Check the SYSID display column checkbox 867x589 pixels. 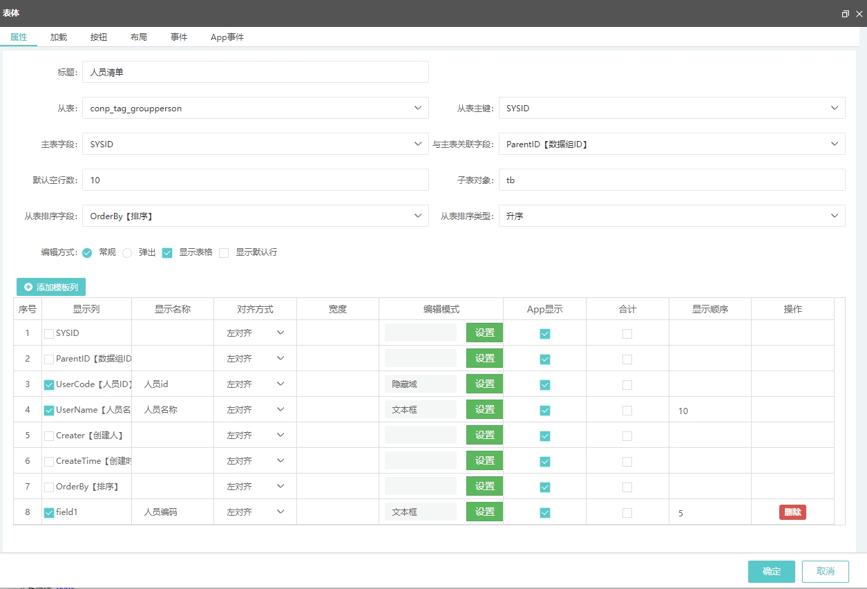[x=49, y=333]
